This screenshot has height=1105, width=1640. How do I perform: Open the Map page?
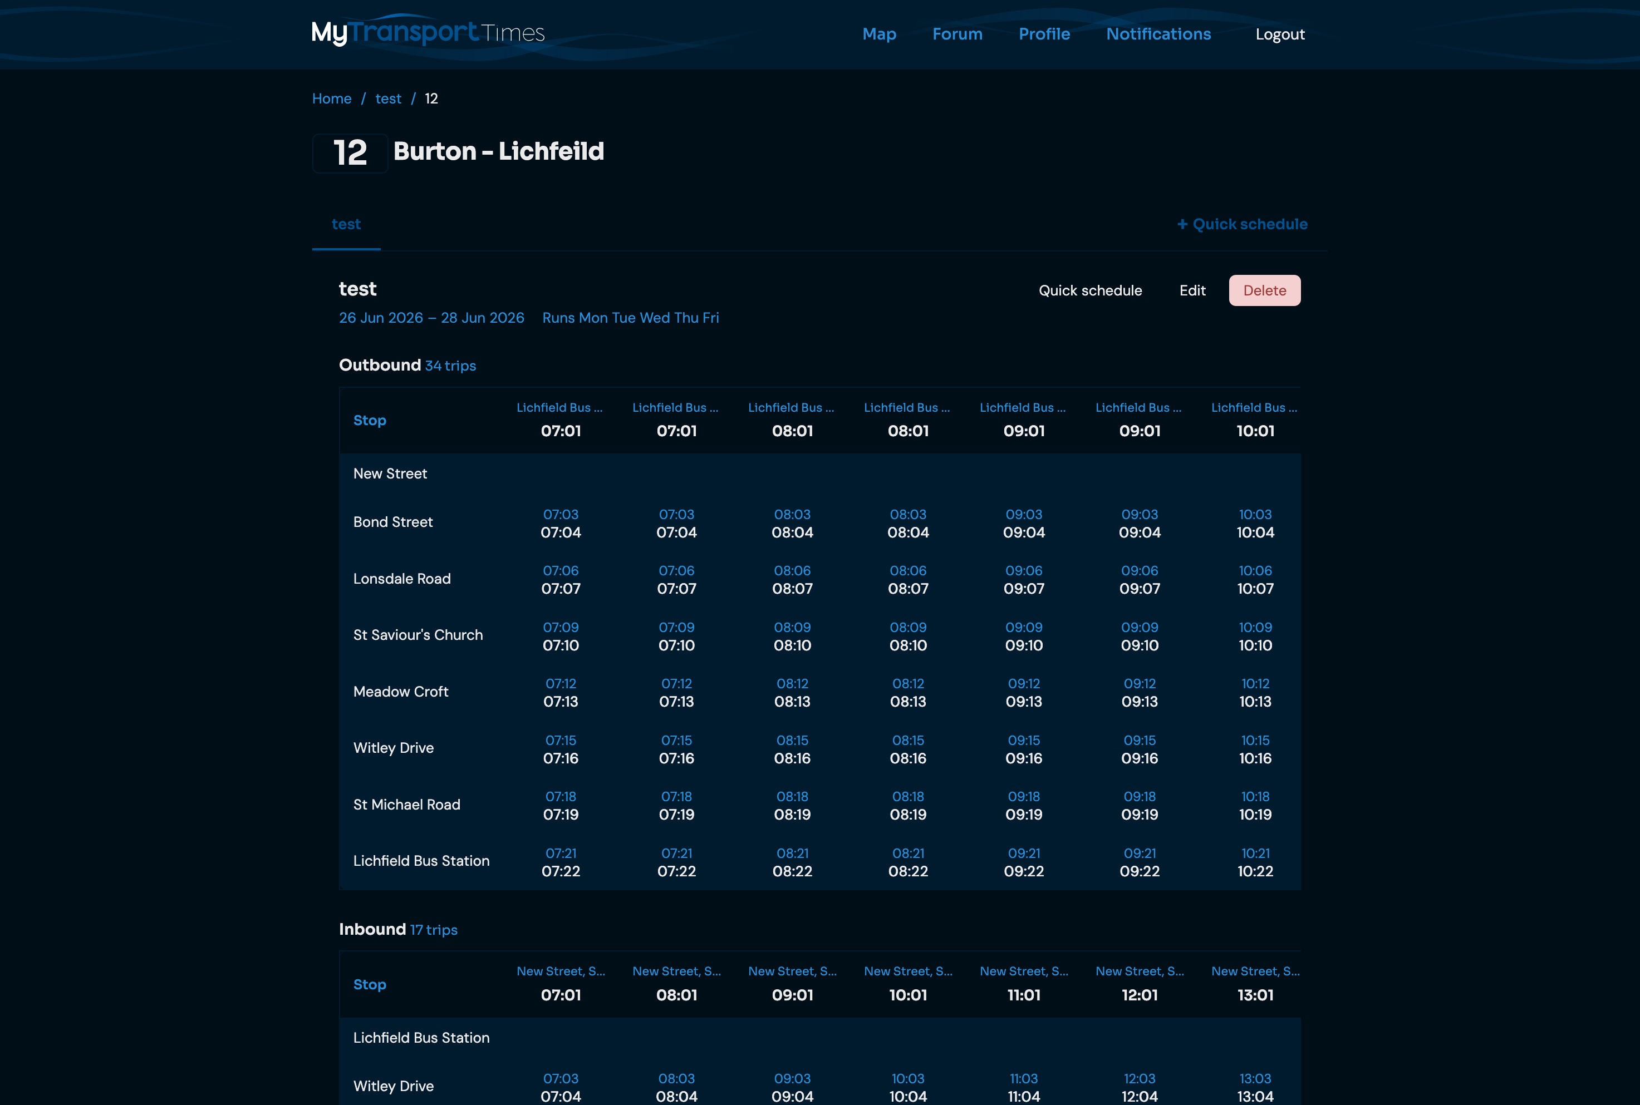tap(879, 34)
